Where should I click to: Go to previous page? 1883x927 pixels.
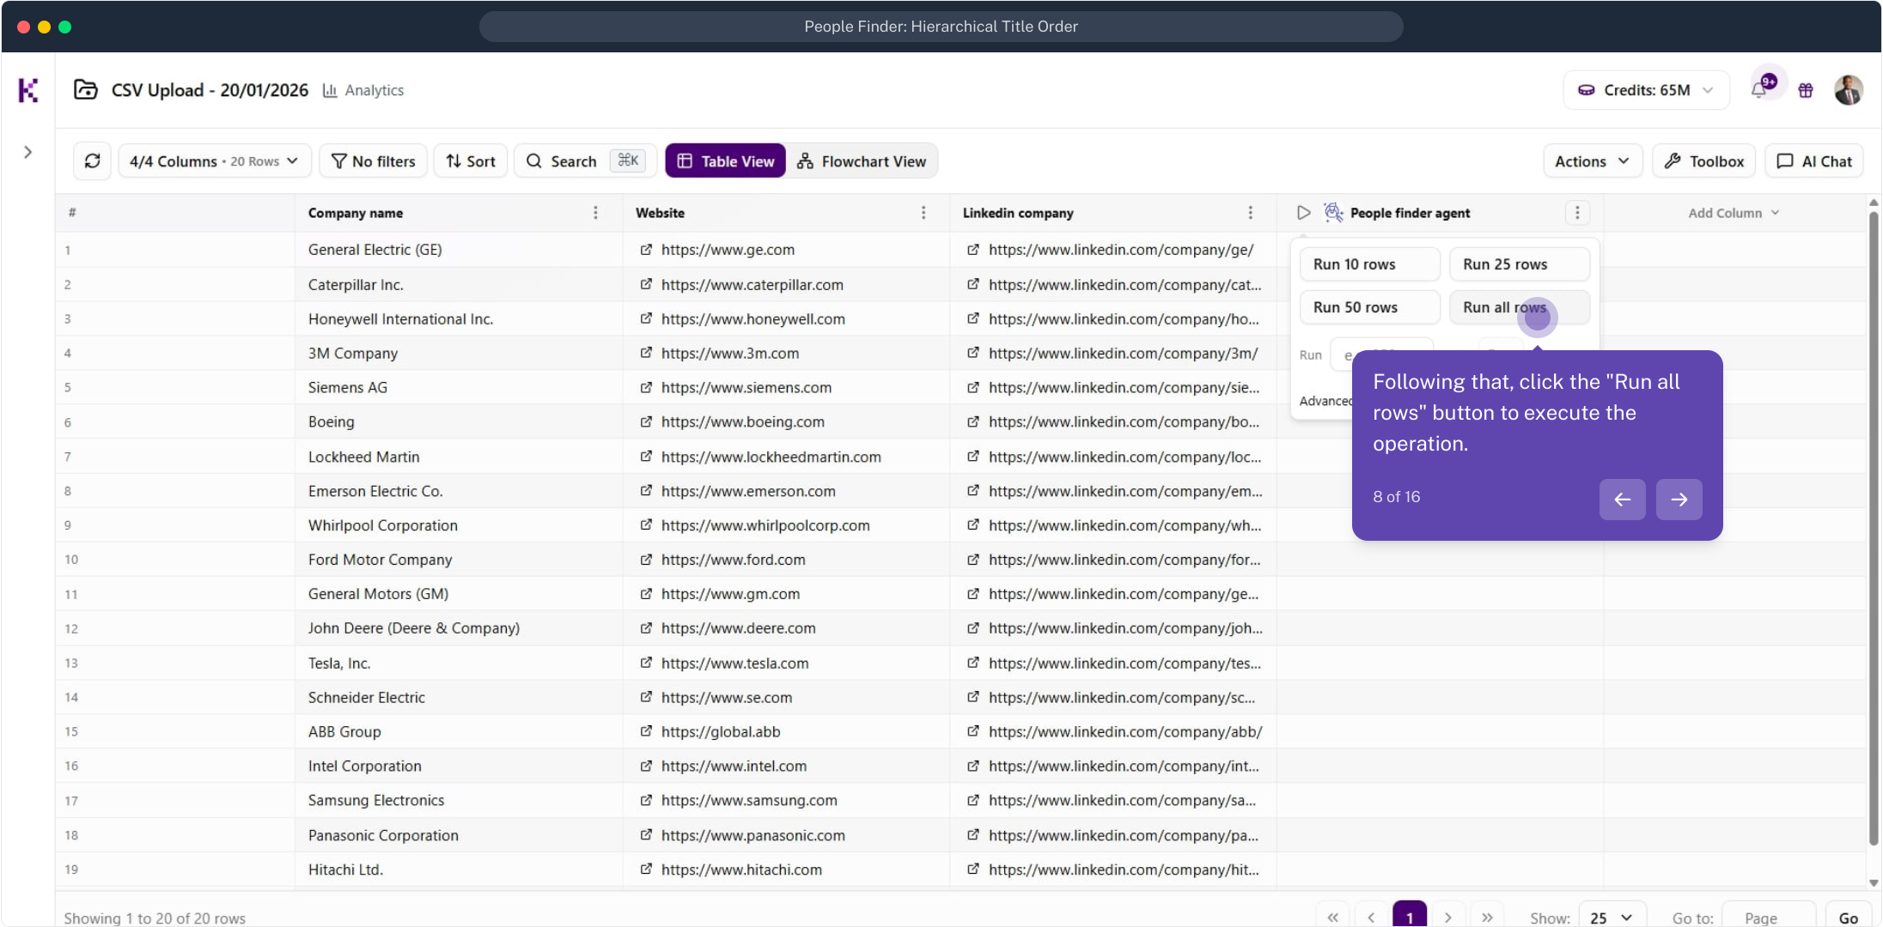(x=1372, y=918)
